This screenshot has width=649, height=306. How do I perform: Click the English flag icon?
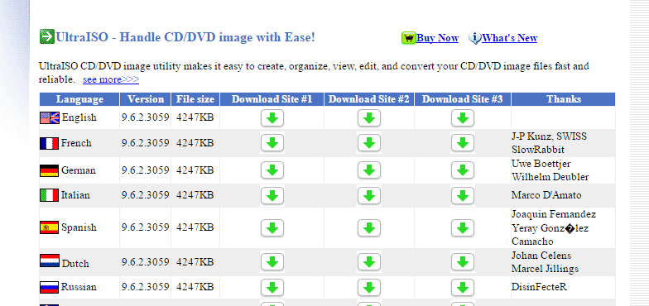(x=50, y=117)
